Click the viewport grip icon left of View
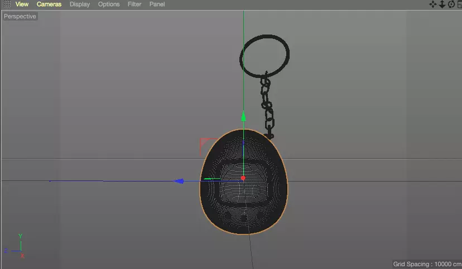 (7, 4)
